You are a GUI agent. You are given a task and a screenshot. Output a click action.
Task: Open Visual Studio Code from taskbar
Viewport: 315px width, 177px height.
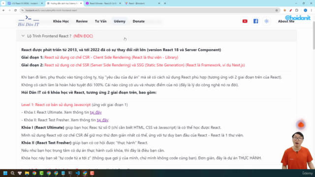(x=78, y=173)
